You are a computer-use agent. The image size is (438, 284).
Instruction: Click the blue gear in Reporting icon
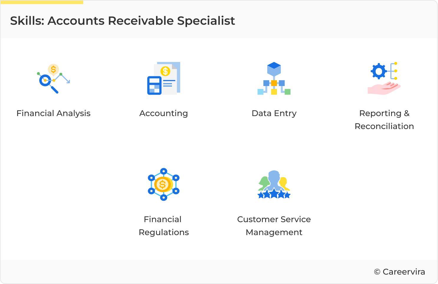(x=379, y=71)
